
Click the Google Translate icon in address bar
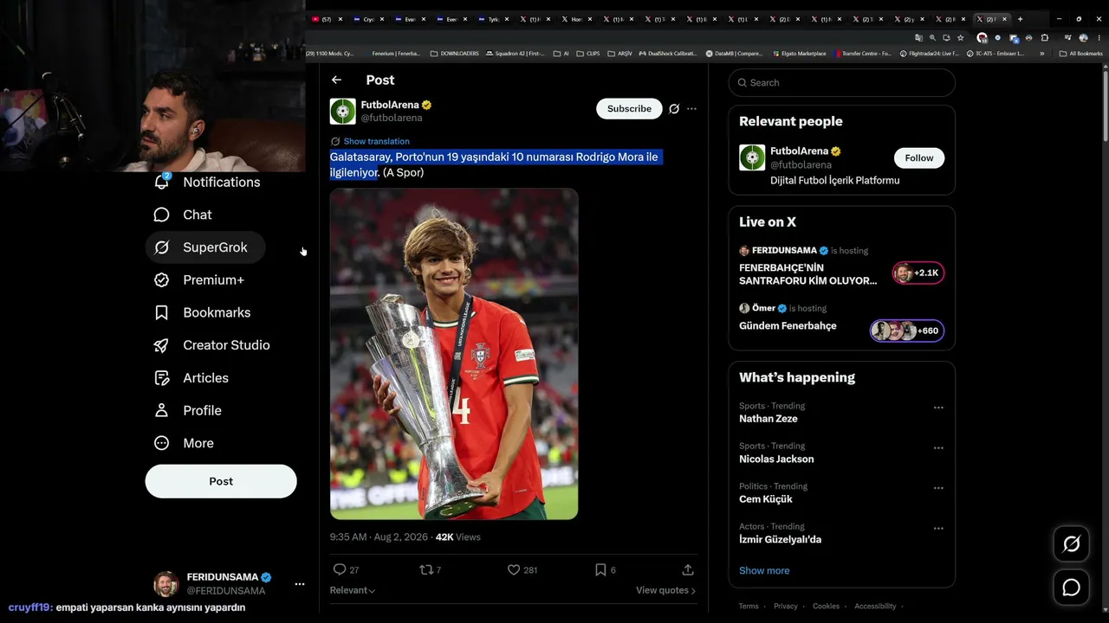(x=918, y=38)
